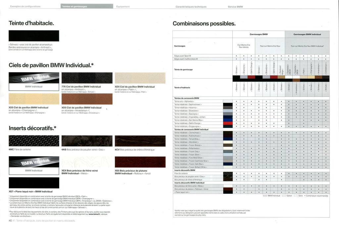Screen dimensions: 339x226
Task: Click the 'Sièges avant Sport M' row label
Action: tap(182, 56)
